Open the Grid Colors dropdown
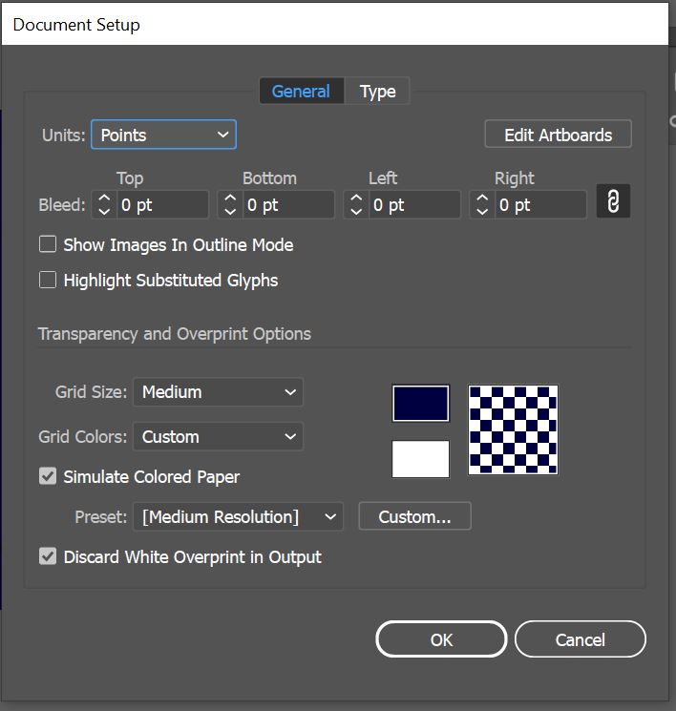The image size is (676, 711). tap(219, 436)
